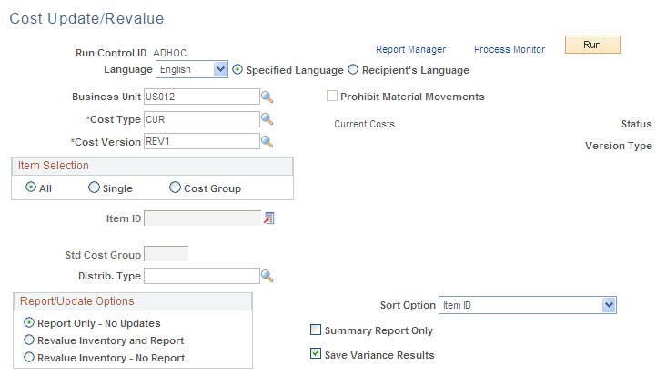Screen dimensions: 666x376
Task: Enable Summary Report Only checkbox
Action: [316, 330]
